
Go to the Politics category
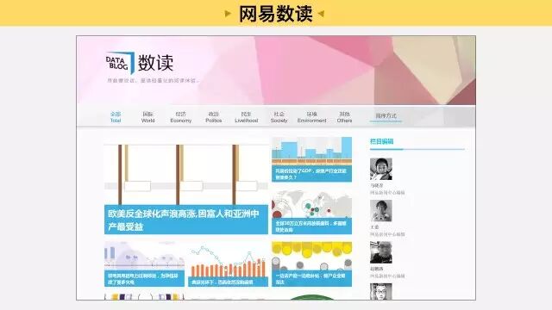pyautogui.click(x=213, y=117)
